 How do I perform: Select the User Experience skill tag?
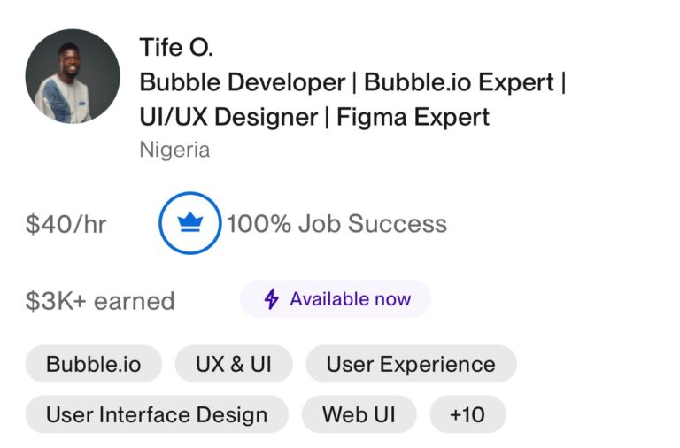click(411, 364)
